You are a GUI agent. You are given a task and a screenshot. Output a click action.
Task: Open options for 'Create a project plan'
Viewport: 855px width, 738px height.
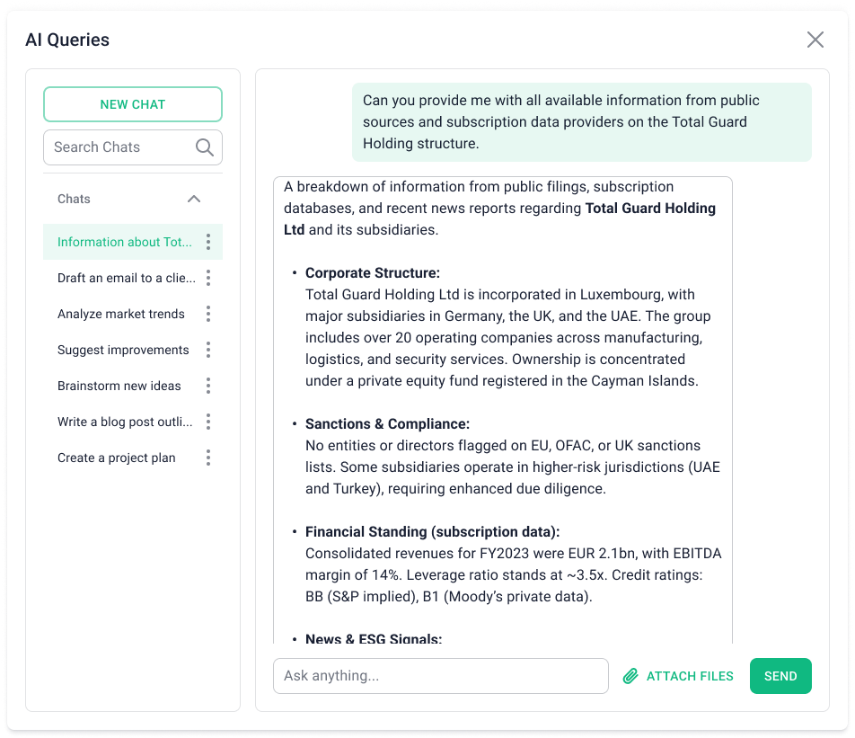coord(208,458)
